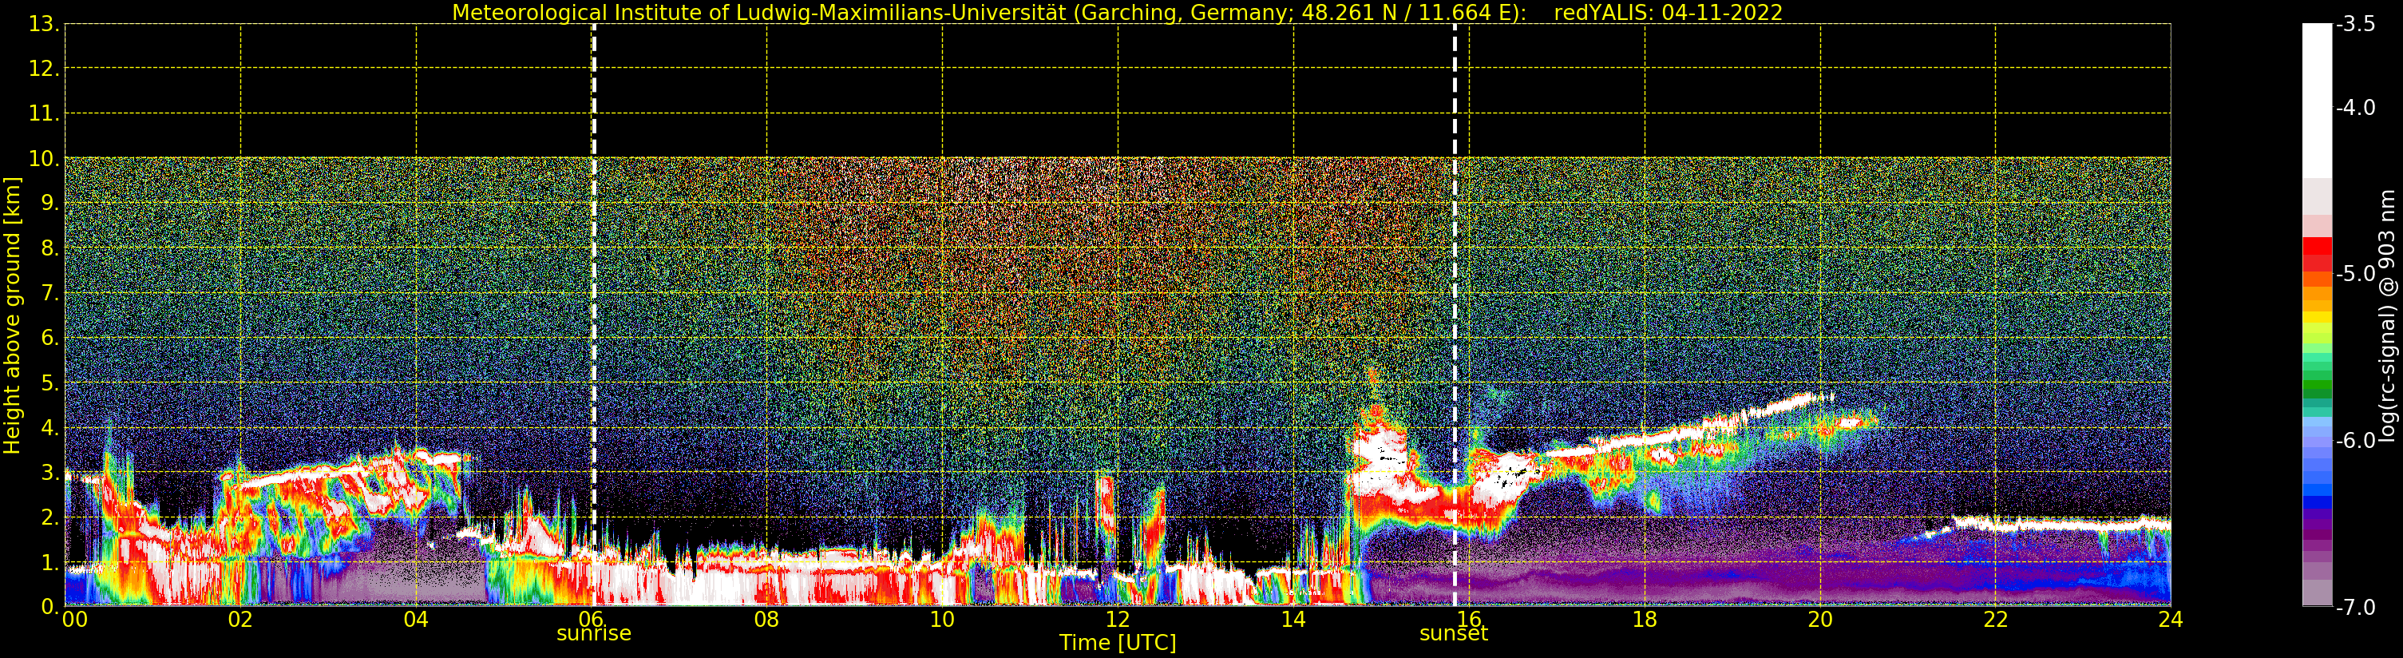The image size is (2403, 658).
Task: Click the 'Time [UTC]' axis label
Action: tap(1117, 642)
